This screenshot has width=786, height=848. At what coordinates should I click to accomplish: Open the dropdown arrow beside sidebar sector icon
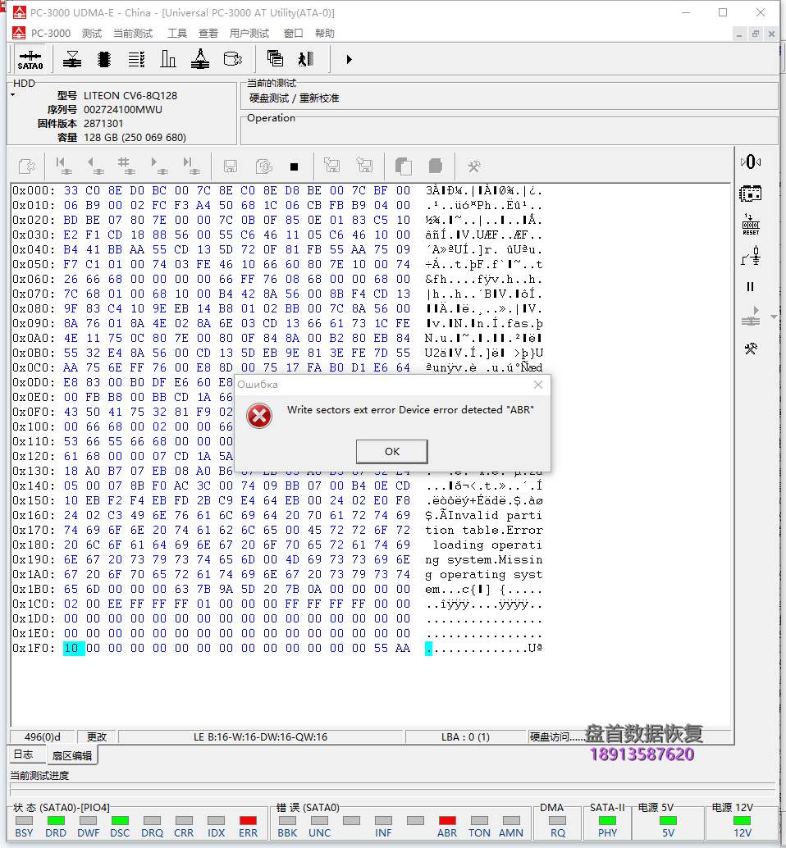point(774,317)
